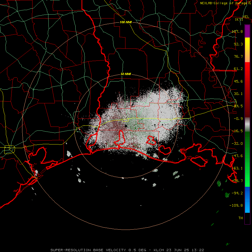Select the -109.8 legend value
This screenshot has height=252, width=252.
tap(236, 206)
